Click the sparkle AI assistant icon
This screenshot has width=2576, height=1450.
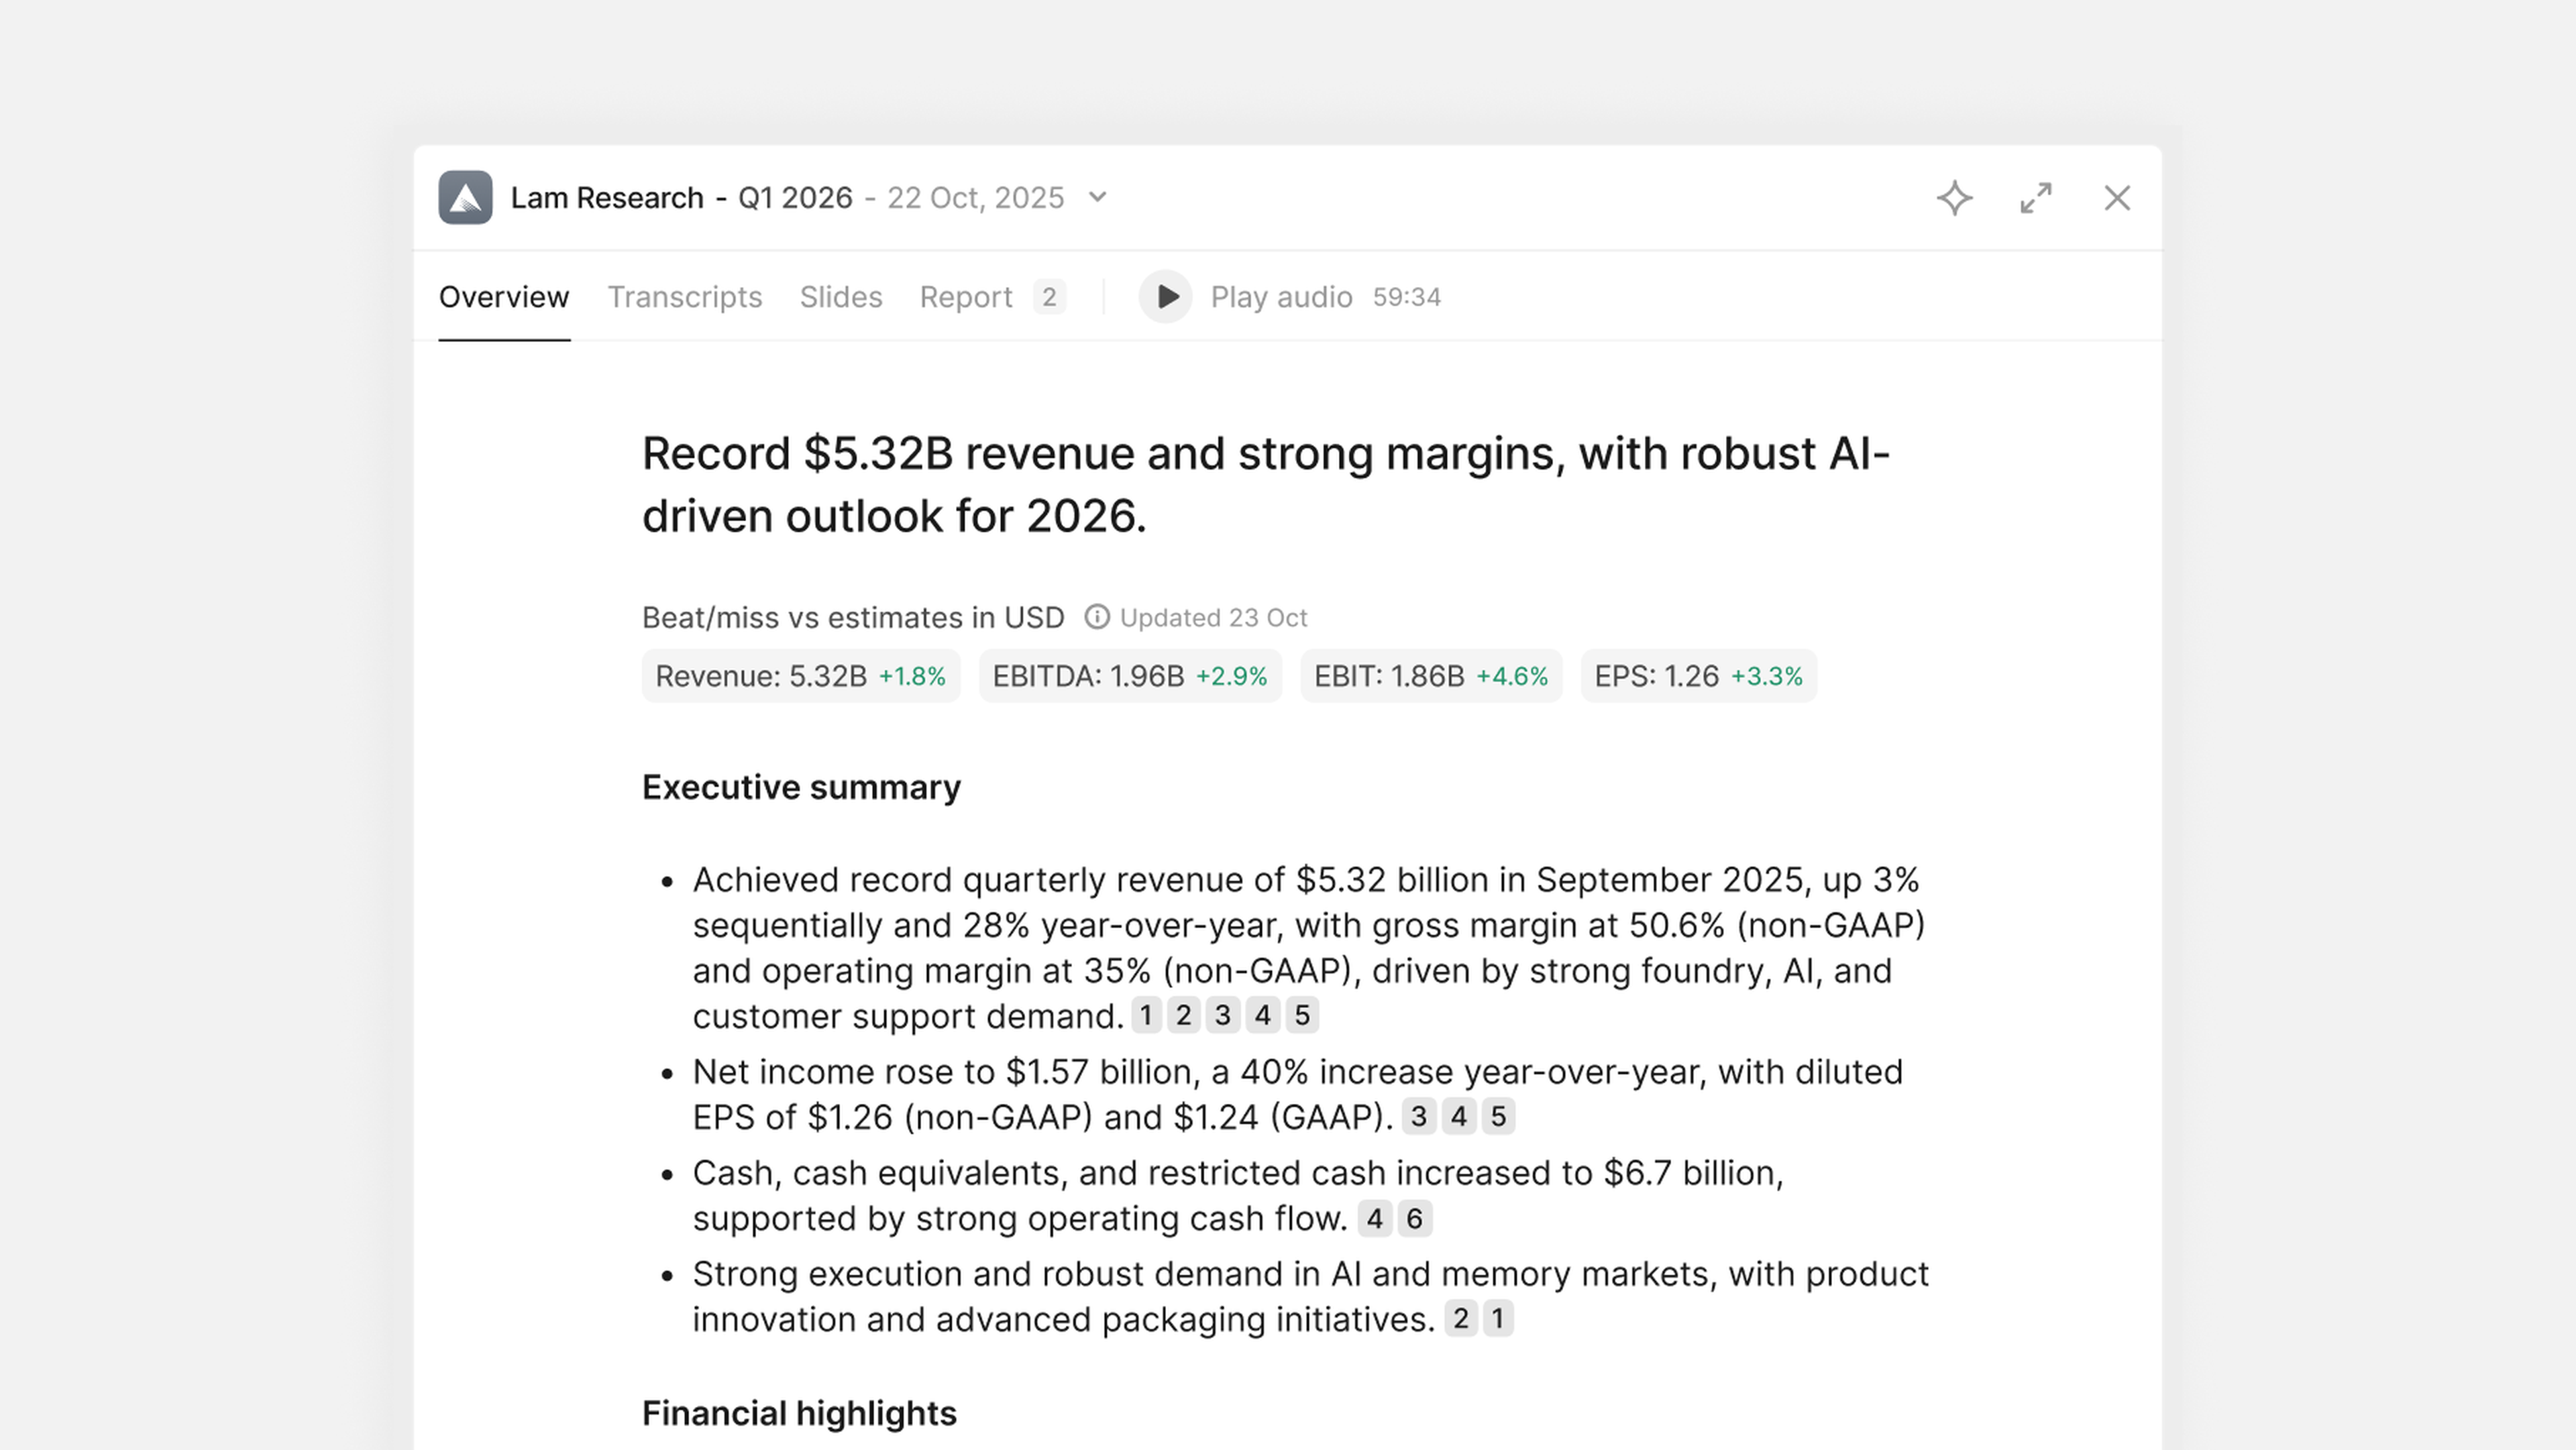point(1955,198)
